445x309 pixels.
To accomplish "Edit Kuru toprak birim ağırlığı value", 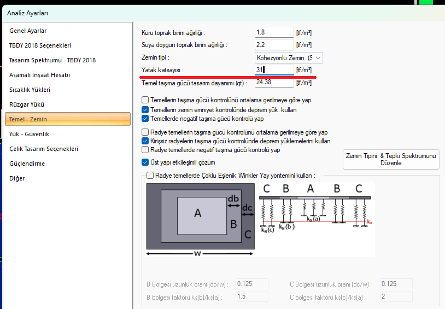I will point(274,32).
